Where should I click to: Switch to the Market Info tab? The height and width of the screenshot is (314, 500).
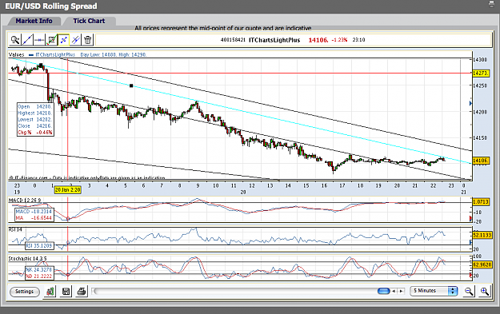(34, 21)
